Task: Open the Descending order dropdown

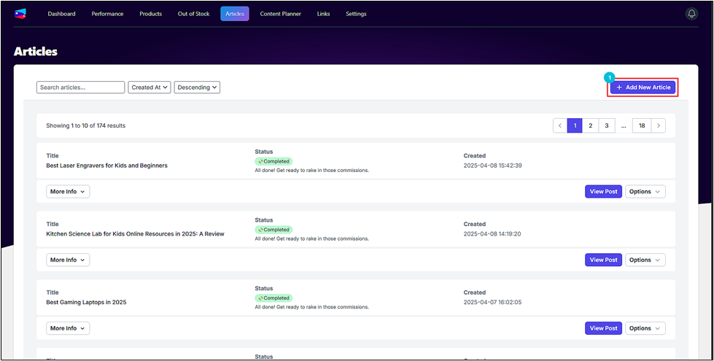Action: [x=197, y=88]
